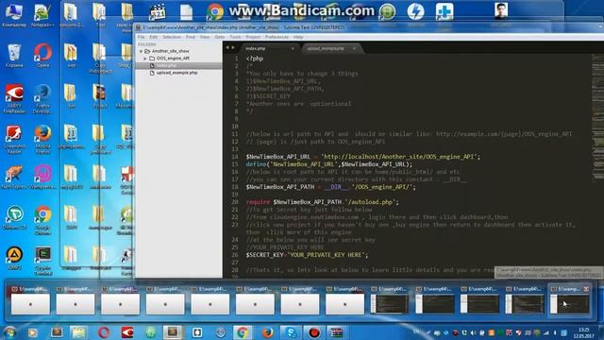Open the Tools menu
This screenshot has width=604, height=340.
coord(235,37)
